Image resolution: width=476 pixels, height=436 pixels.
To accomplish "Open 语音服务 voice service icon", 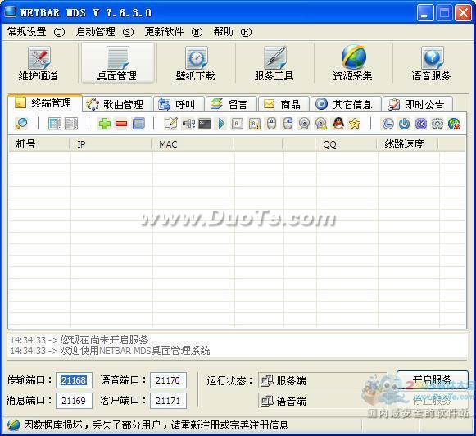I will point(432,63).
